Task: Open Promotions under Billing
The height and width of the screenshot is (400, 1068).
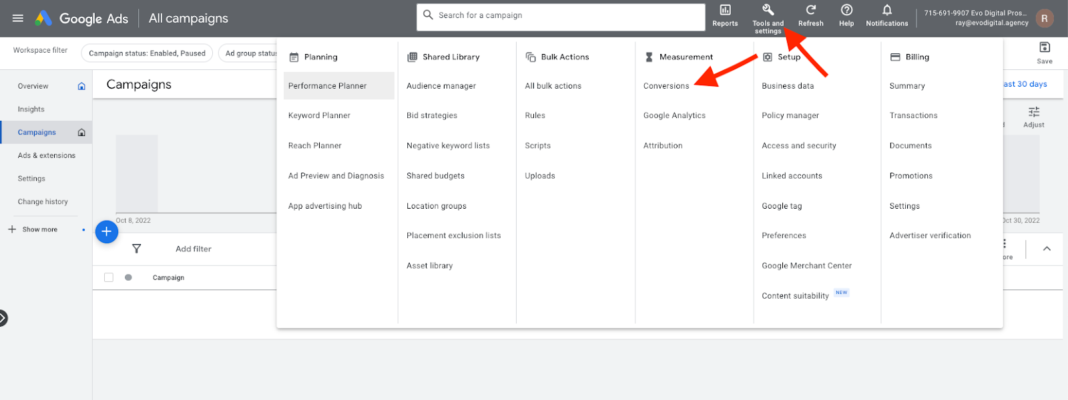Action: pyautogui.click(x=910, y=176)
